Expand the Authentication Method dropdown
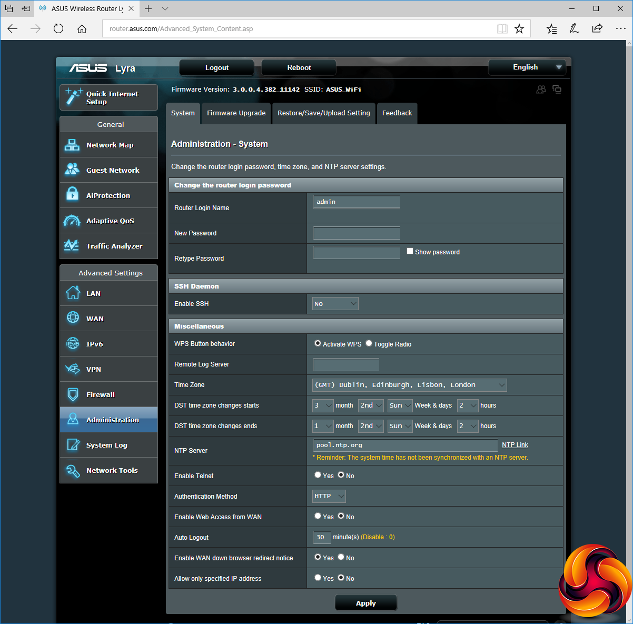 click(x=329, y=496)
